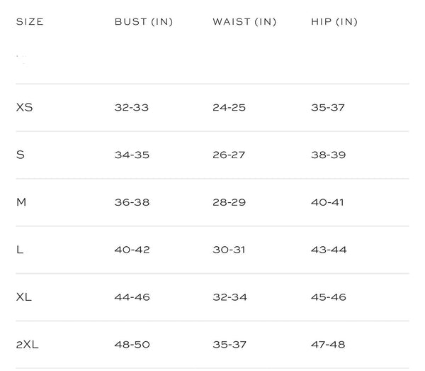Click the WAIST (IN) column header
Viewport: 425px width, 371px height.
pyautogui.click(x=244, y=22)
